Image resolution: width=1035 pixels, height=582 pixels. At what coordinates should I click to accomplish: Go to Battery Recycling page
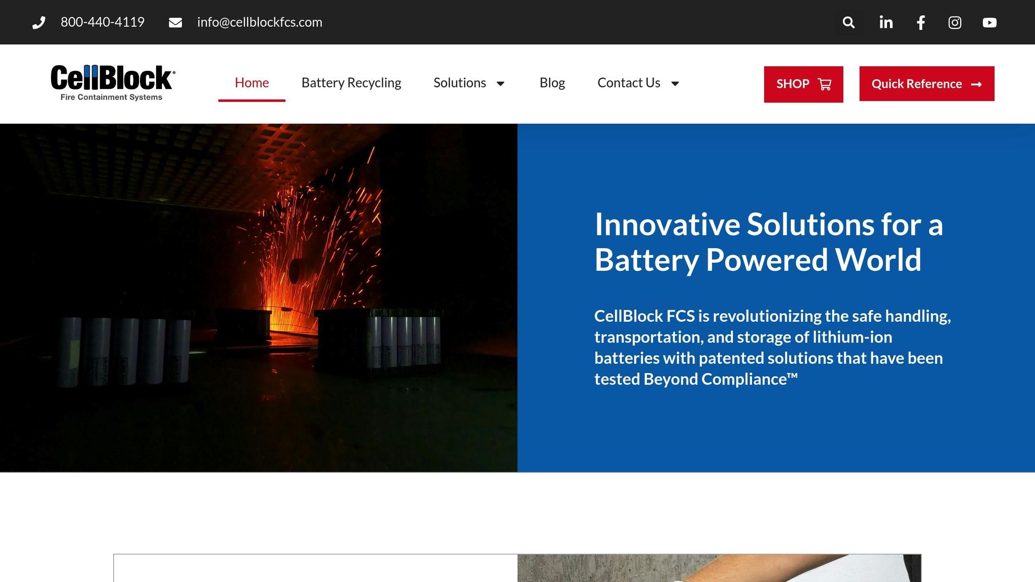coord(351,83)
